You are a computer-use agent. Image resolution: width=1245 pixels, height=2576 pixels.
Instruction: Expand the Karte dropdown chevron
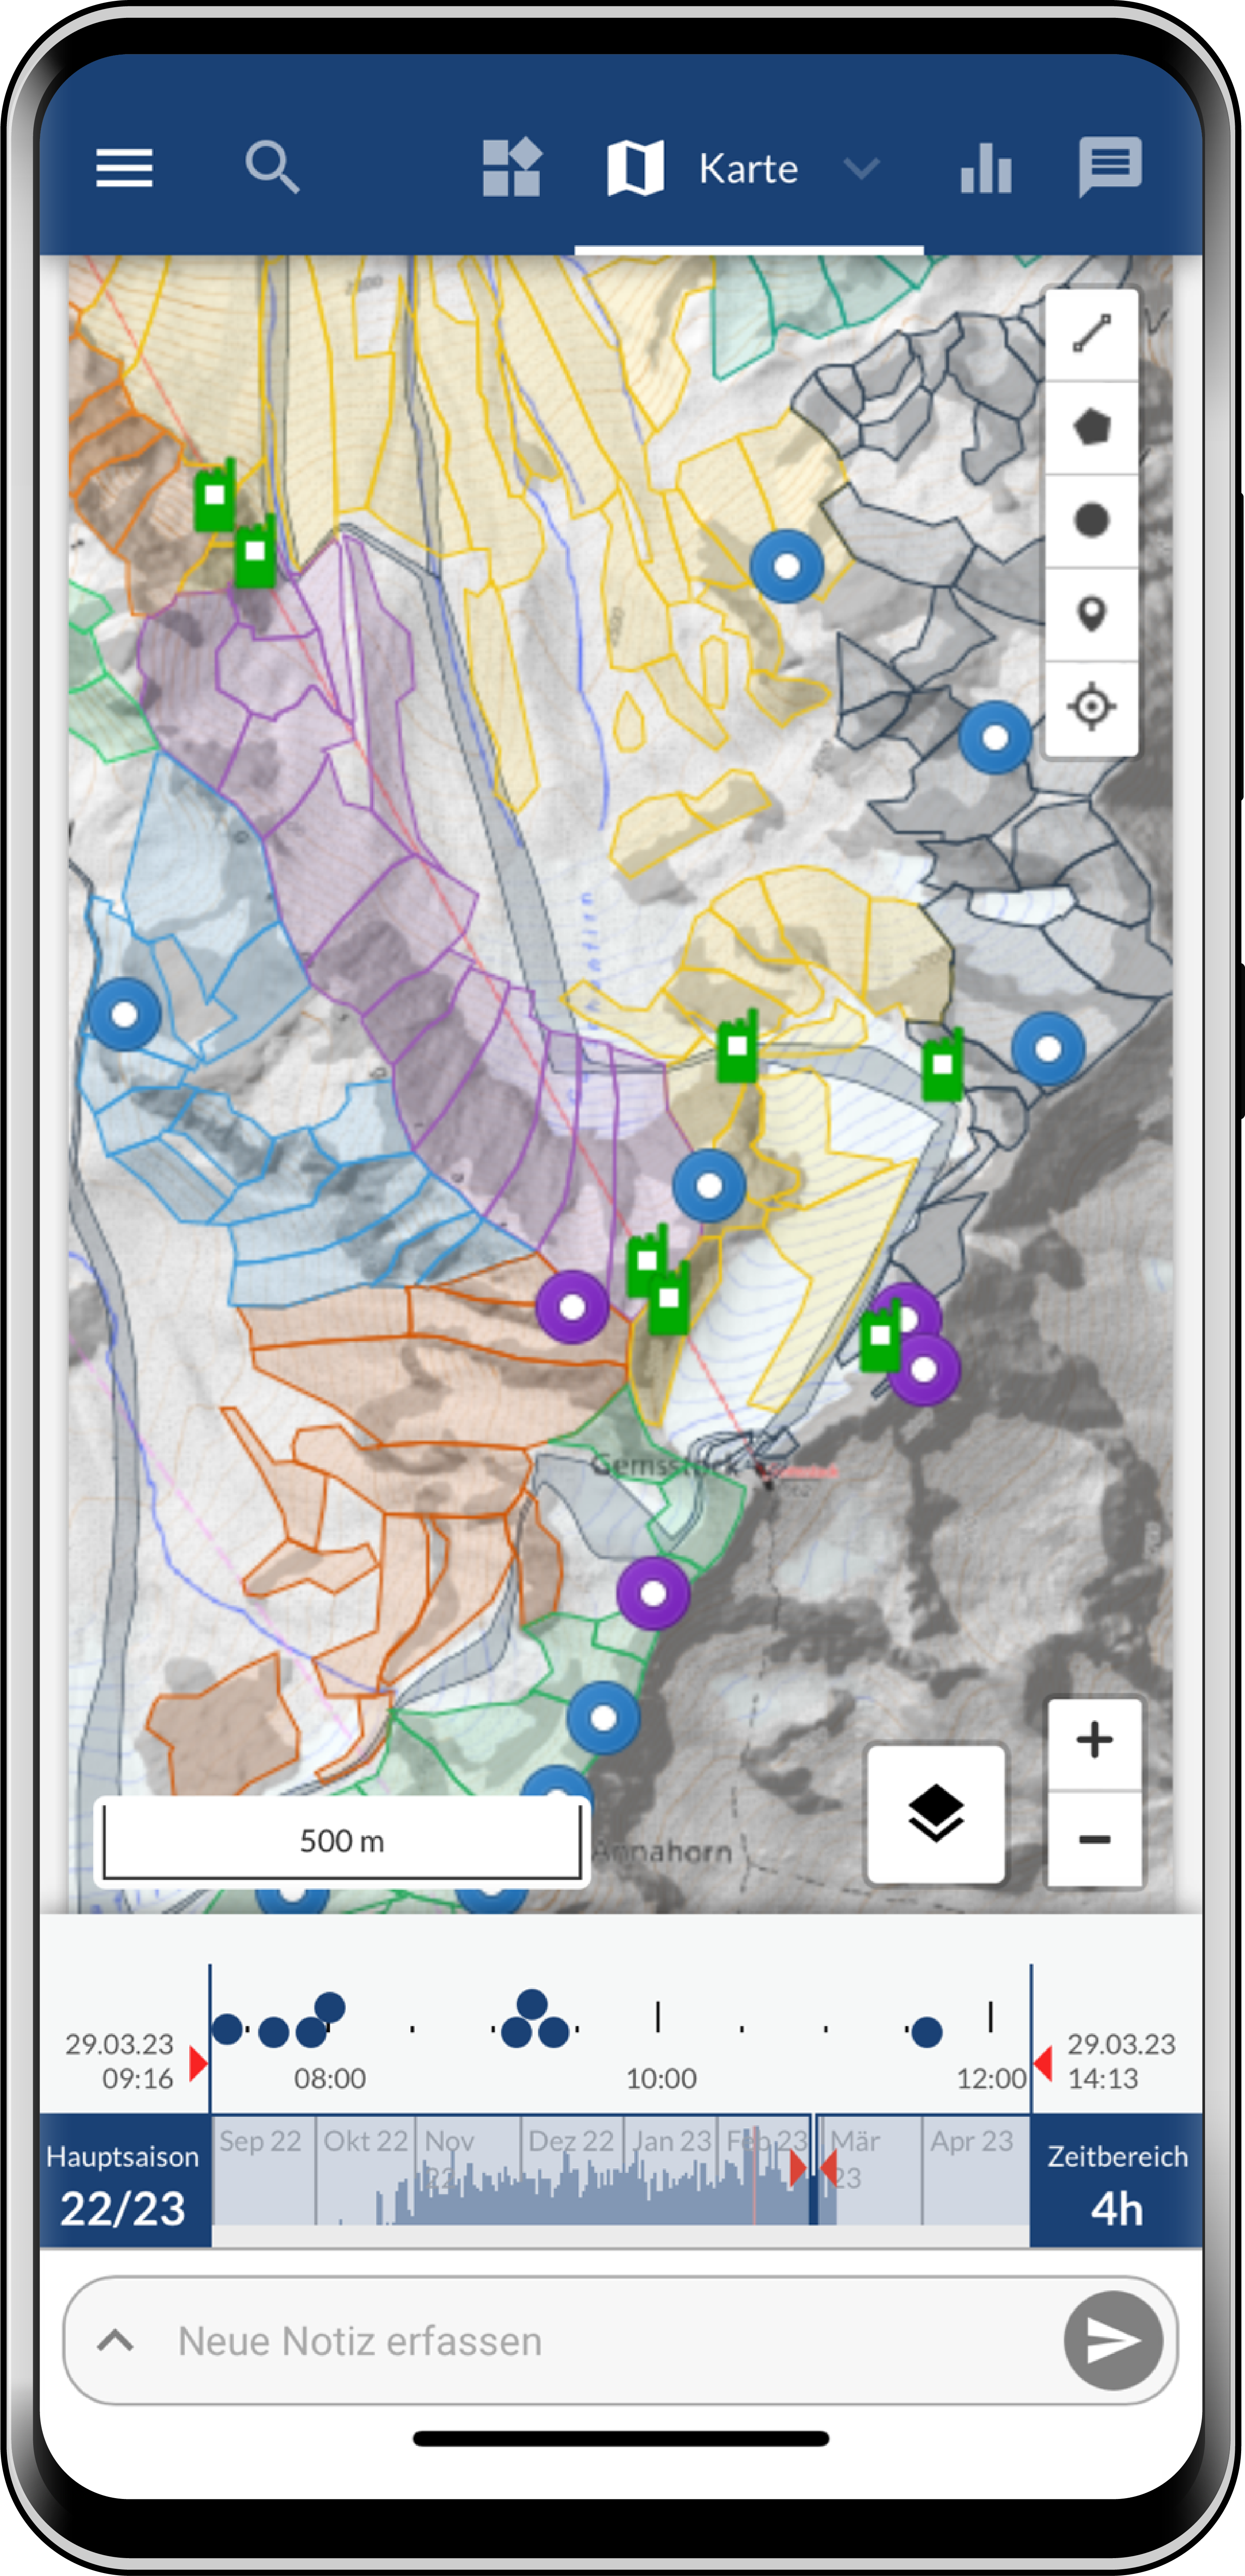860,168
